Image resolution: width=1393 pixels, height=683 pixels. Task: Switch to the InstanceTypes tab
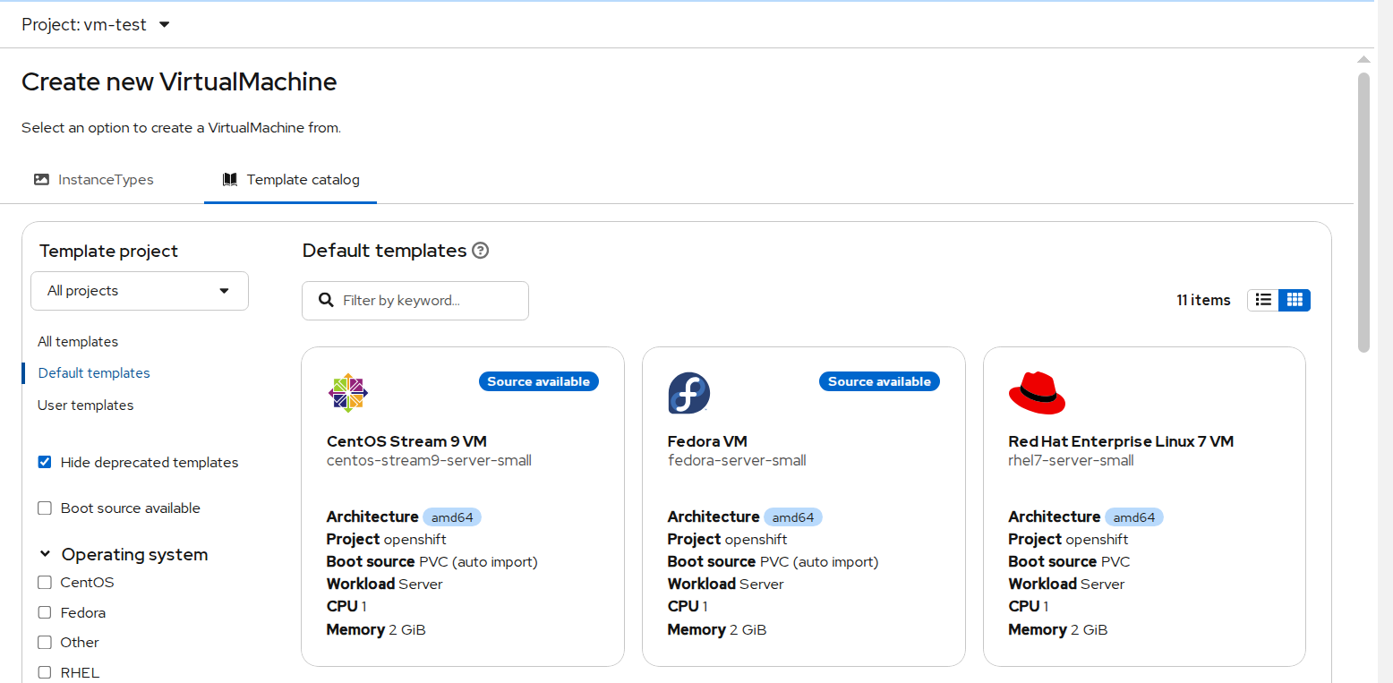[x=105, y=179]
